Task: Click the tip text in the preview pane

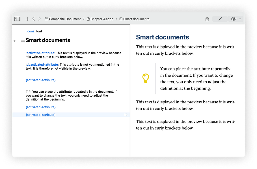Action: (x=196, y=79)
